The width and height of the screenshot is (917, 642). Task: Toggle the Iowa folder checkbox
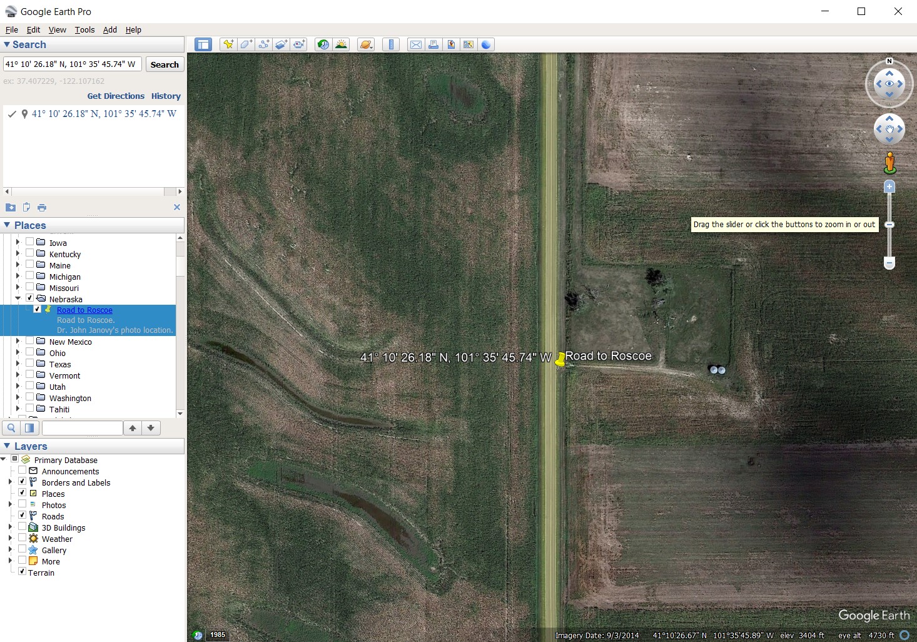29,242
